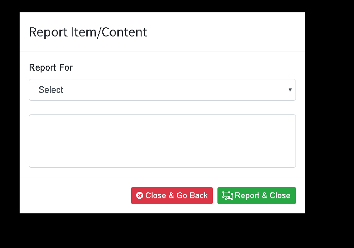Screen dimensions: 354x248
Task: Click the white X circle icon
Action: (x=139, y=195)
